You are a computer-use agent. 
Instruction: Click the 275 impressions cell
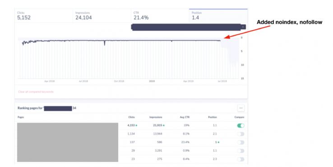click(x=159, y=159)
